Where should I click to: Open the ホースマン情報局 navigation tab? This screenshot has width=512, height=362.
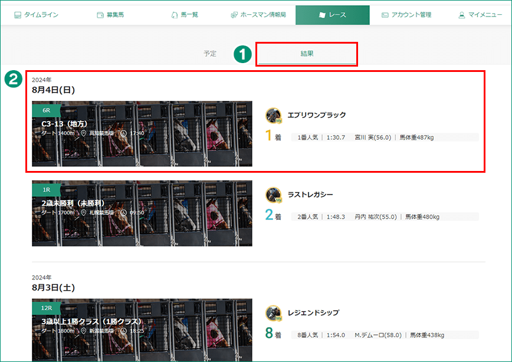pos(258,15)
